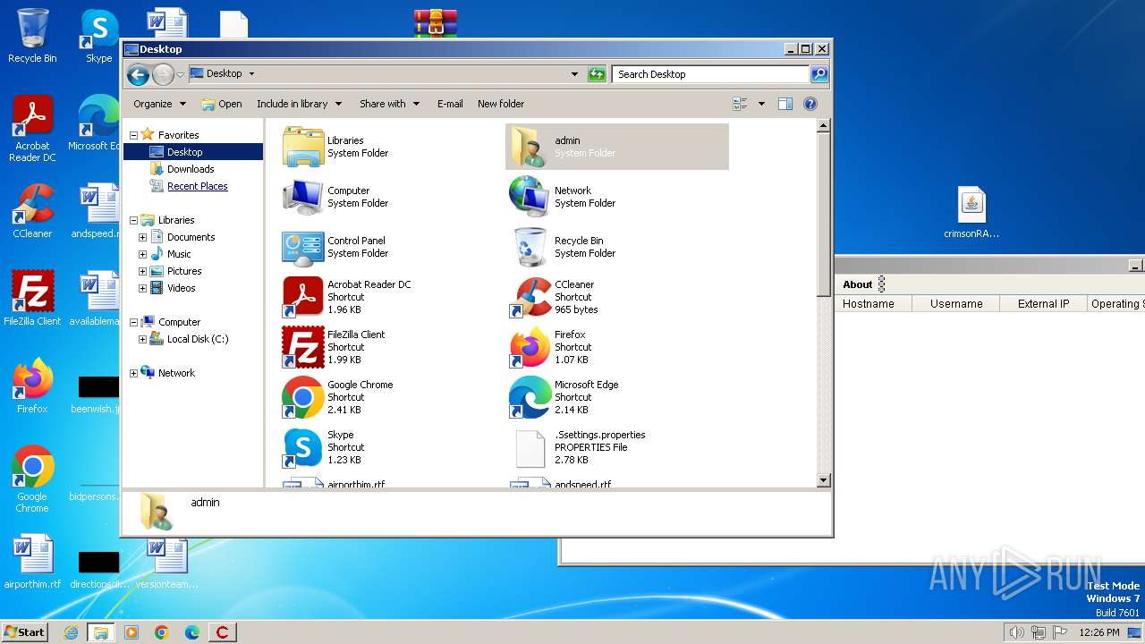This screenshot has width=1145, height=644.
Task: Select Pictures in Libraries tree
Action: (184, 271)
